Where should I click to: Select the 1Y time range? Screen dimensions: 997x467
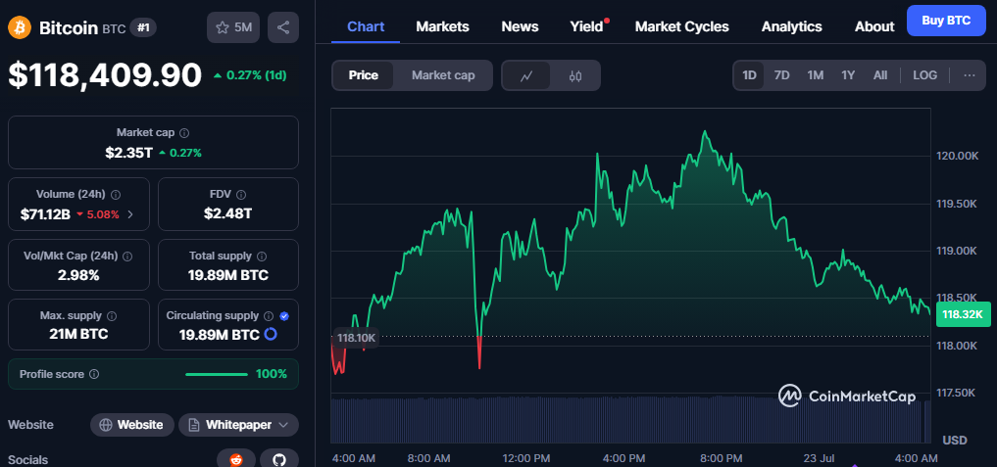click(x=848, y=75)
